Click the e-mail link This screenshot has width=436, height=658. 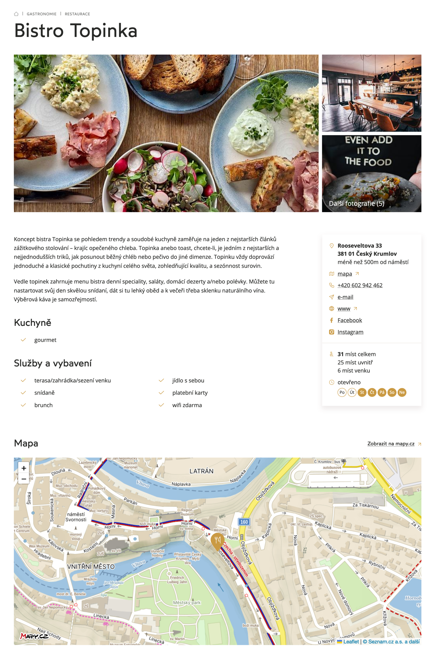[x=345, y=297]
